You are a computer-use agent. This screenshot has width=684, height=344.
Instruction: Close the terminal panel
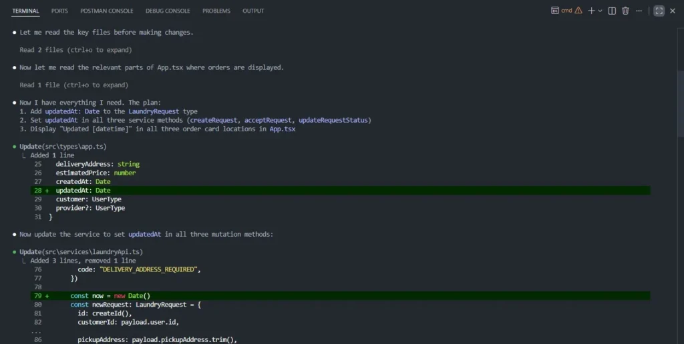coord(673,11)
